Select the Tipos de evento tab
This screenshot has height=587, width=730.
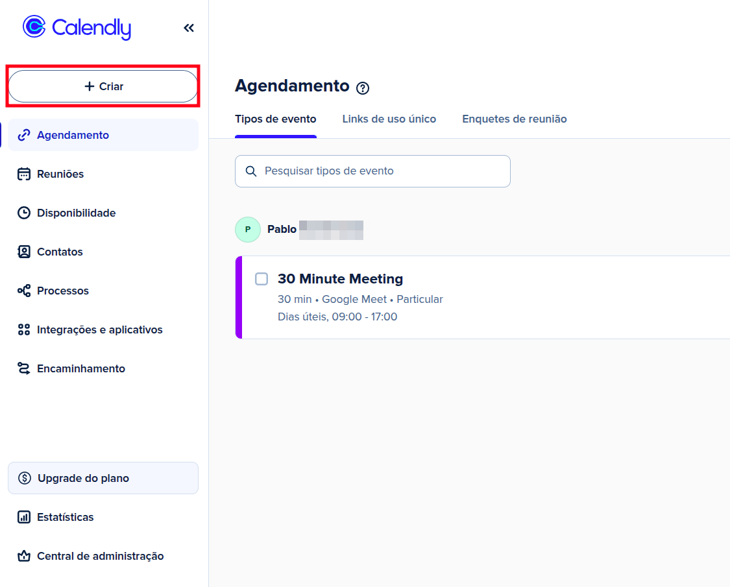coord(276,119)
